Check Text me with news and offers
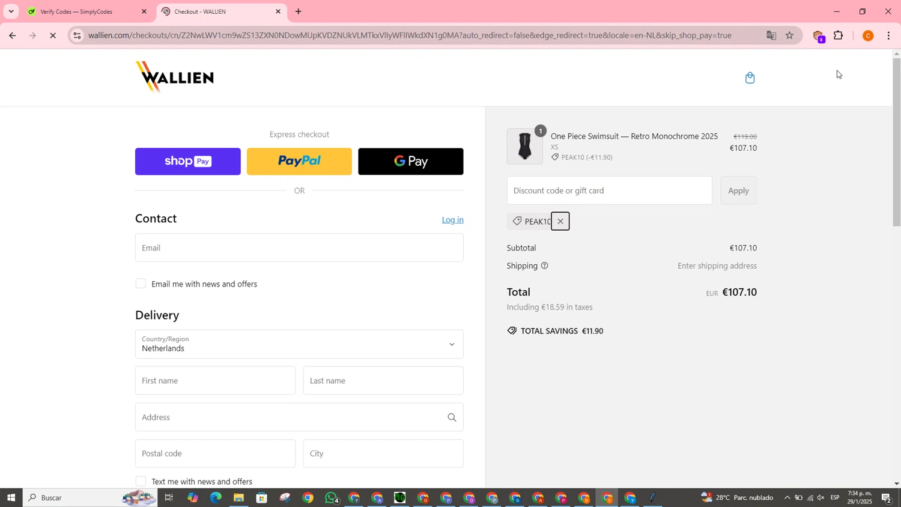The height and width of the screenshot is (507, 901). tap(141, 481)
